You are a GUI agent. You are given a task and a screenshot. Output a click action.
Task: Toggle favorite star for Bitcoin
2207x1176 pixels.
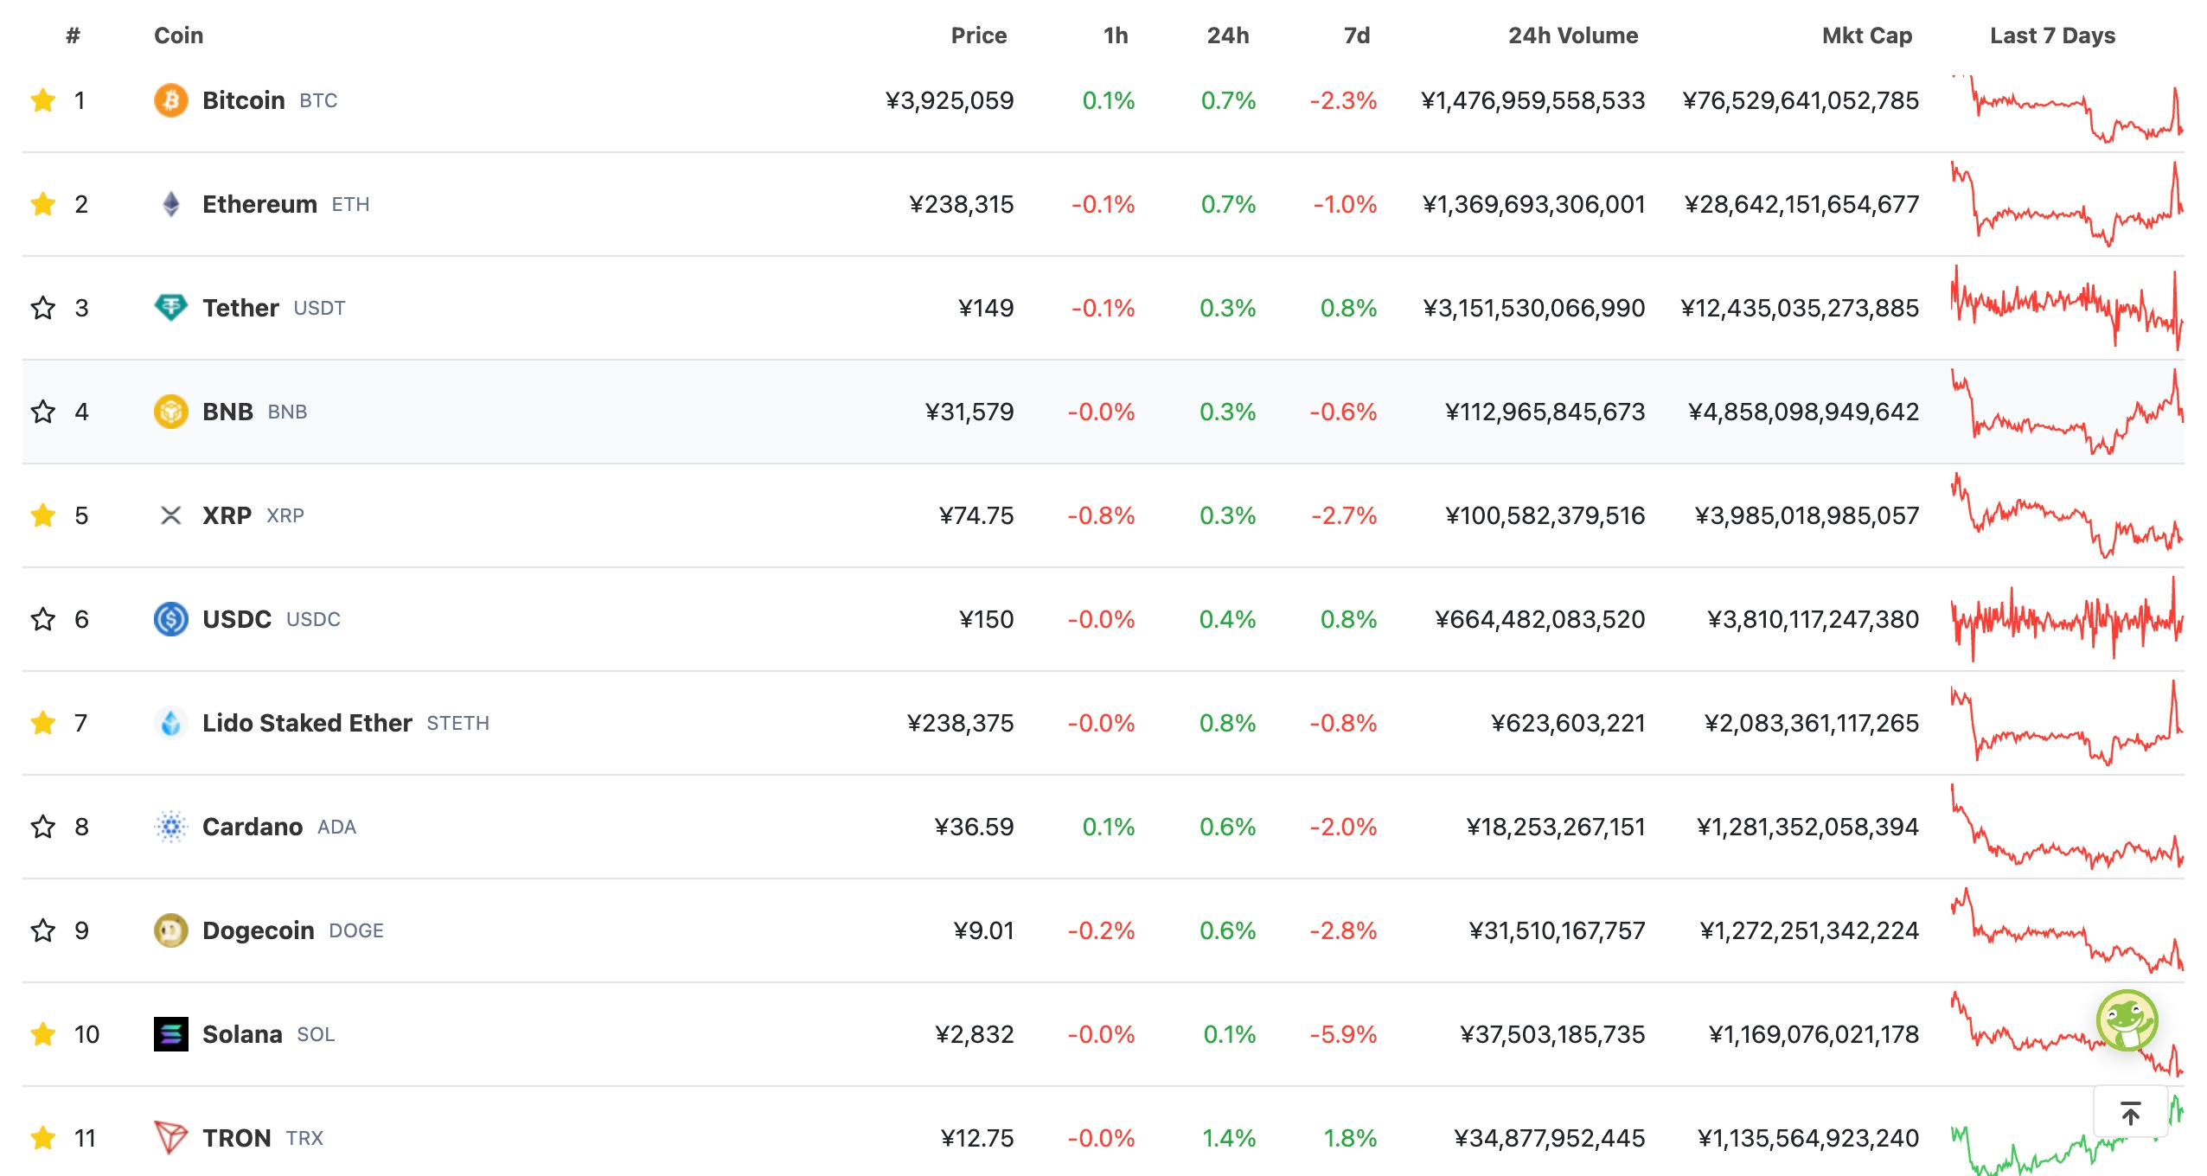43,100
